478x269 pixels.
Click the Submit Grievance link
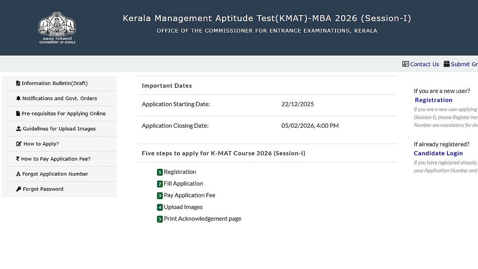click(x=464, y=64)
